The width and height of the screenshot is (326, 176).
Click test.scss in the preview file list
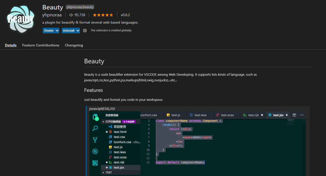click(x=120, y=157)
